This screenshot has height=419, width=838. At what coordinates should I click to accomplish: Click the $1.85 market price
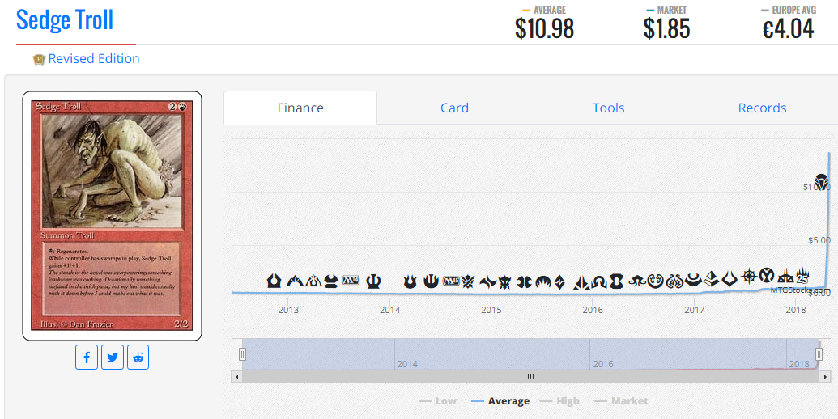click(x=666, y=29)
